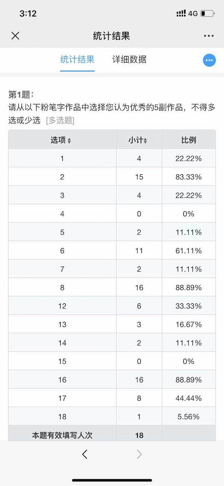Tap the battery icon in status bar

tap(207, 13)
